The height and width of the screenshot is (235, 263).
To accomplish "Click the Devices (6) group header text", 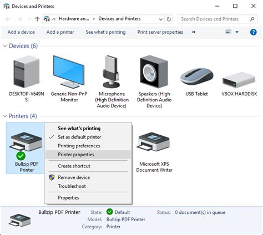I will coord(23,46).
